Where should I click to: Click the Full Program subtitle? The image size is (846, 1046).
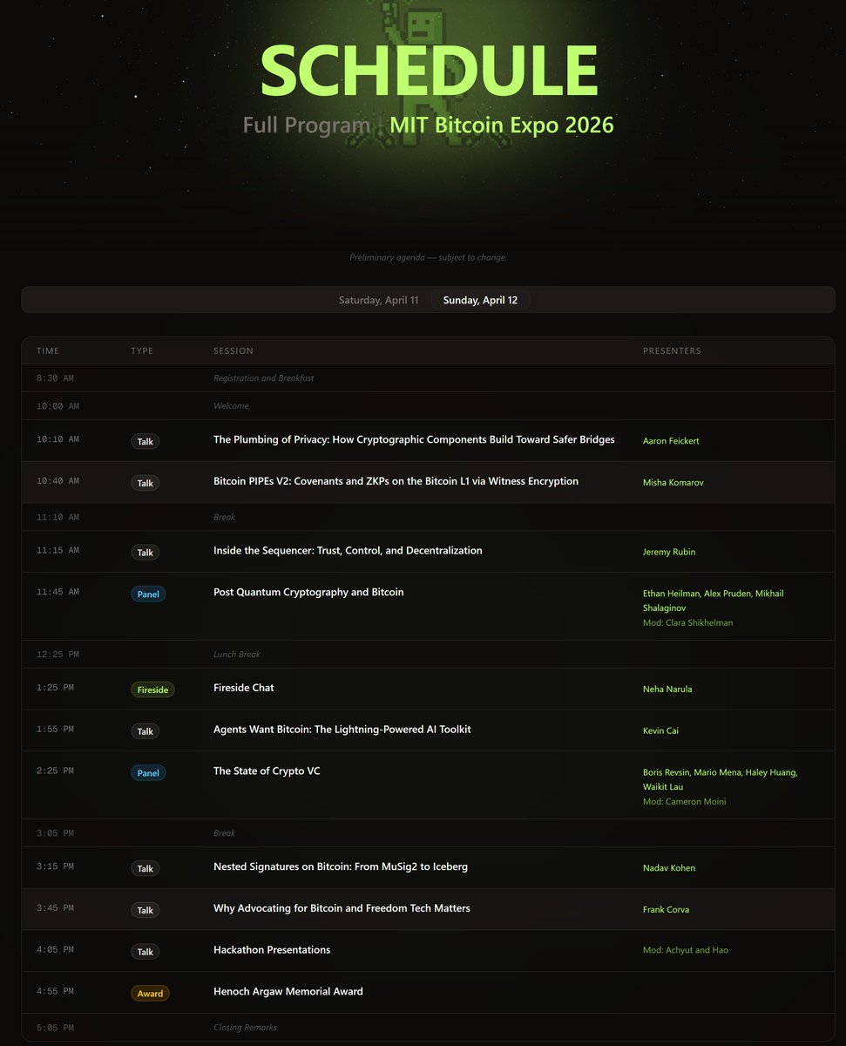coord(307,126)
